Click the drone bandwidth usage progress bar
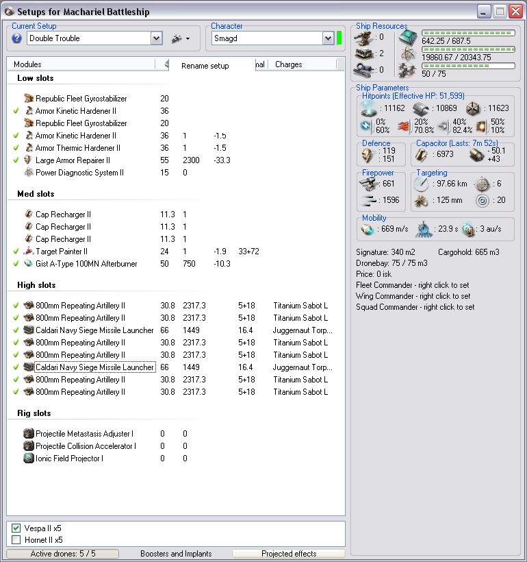This screenshot has height=562, width=527. coord(468,66)
